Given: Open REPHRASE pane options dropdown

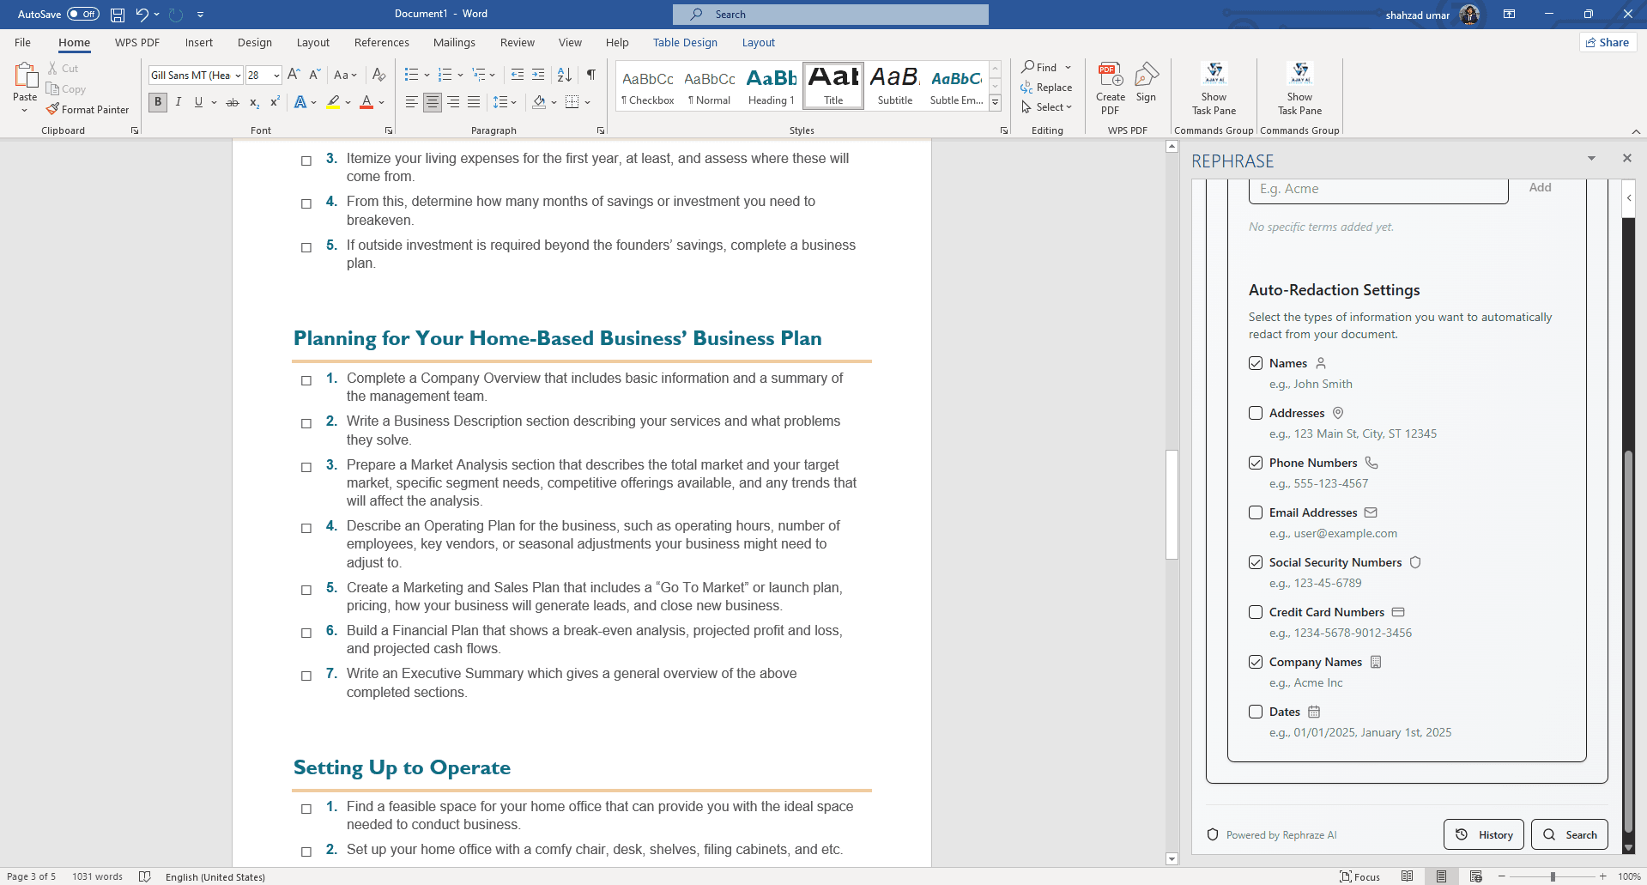Looking at the screenshot, I should [1591, 158].
